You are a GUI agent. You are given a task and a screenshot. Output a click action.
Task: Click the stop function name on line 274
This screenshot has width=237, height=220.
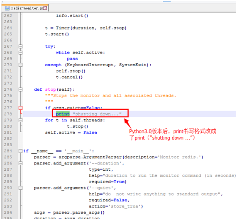pyautogui.click(x=51, y=89)
